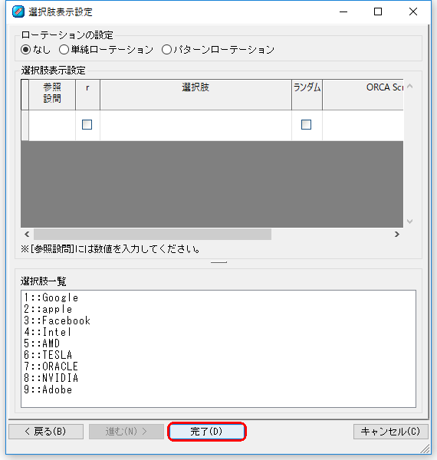Tick the checkbox in the ランダム column
The image size is (437, 460).
pyautogui.click(x=306, y=124)
